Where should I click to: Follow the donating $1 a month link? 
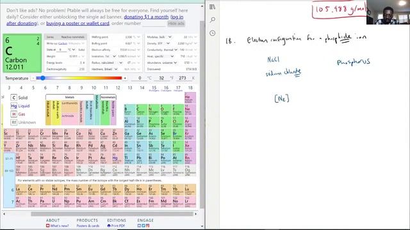tap(146, 17)
